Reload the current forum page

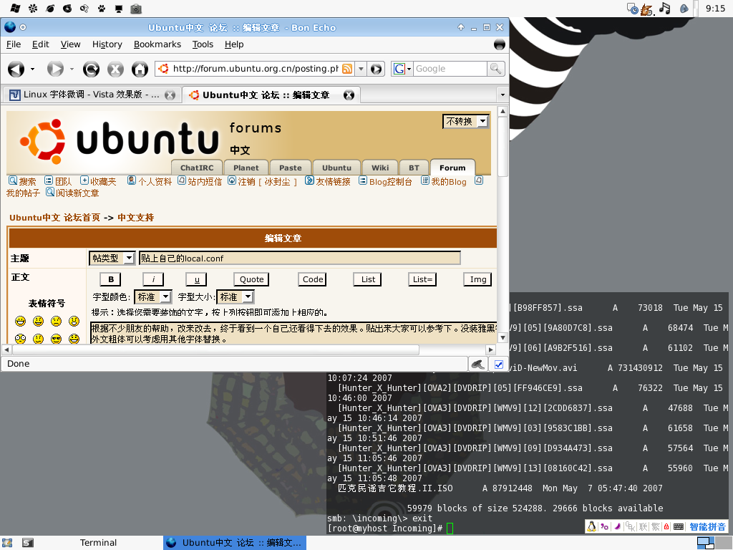tap(91, 69)
